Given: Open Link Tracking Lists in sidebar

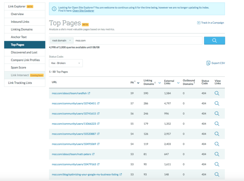Looking at the screenshot, I should point(25,83).
